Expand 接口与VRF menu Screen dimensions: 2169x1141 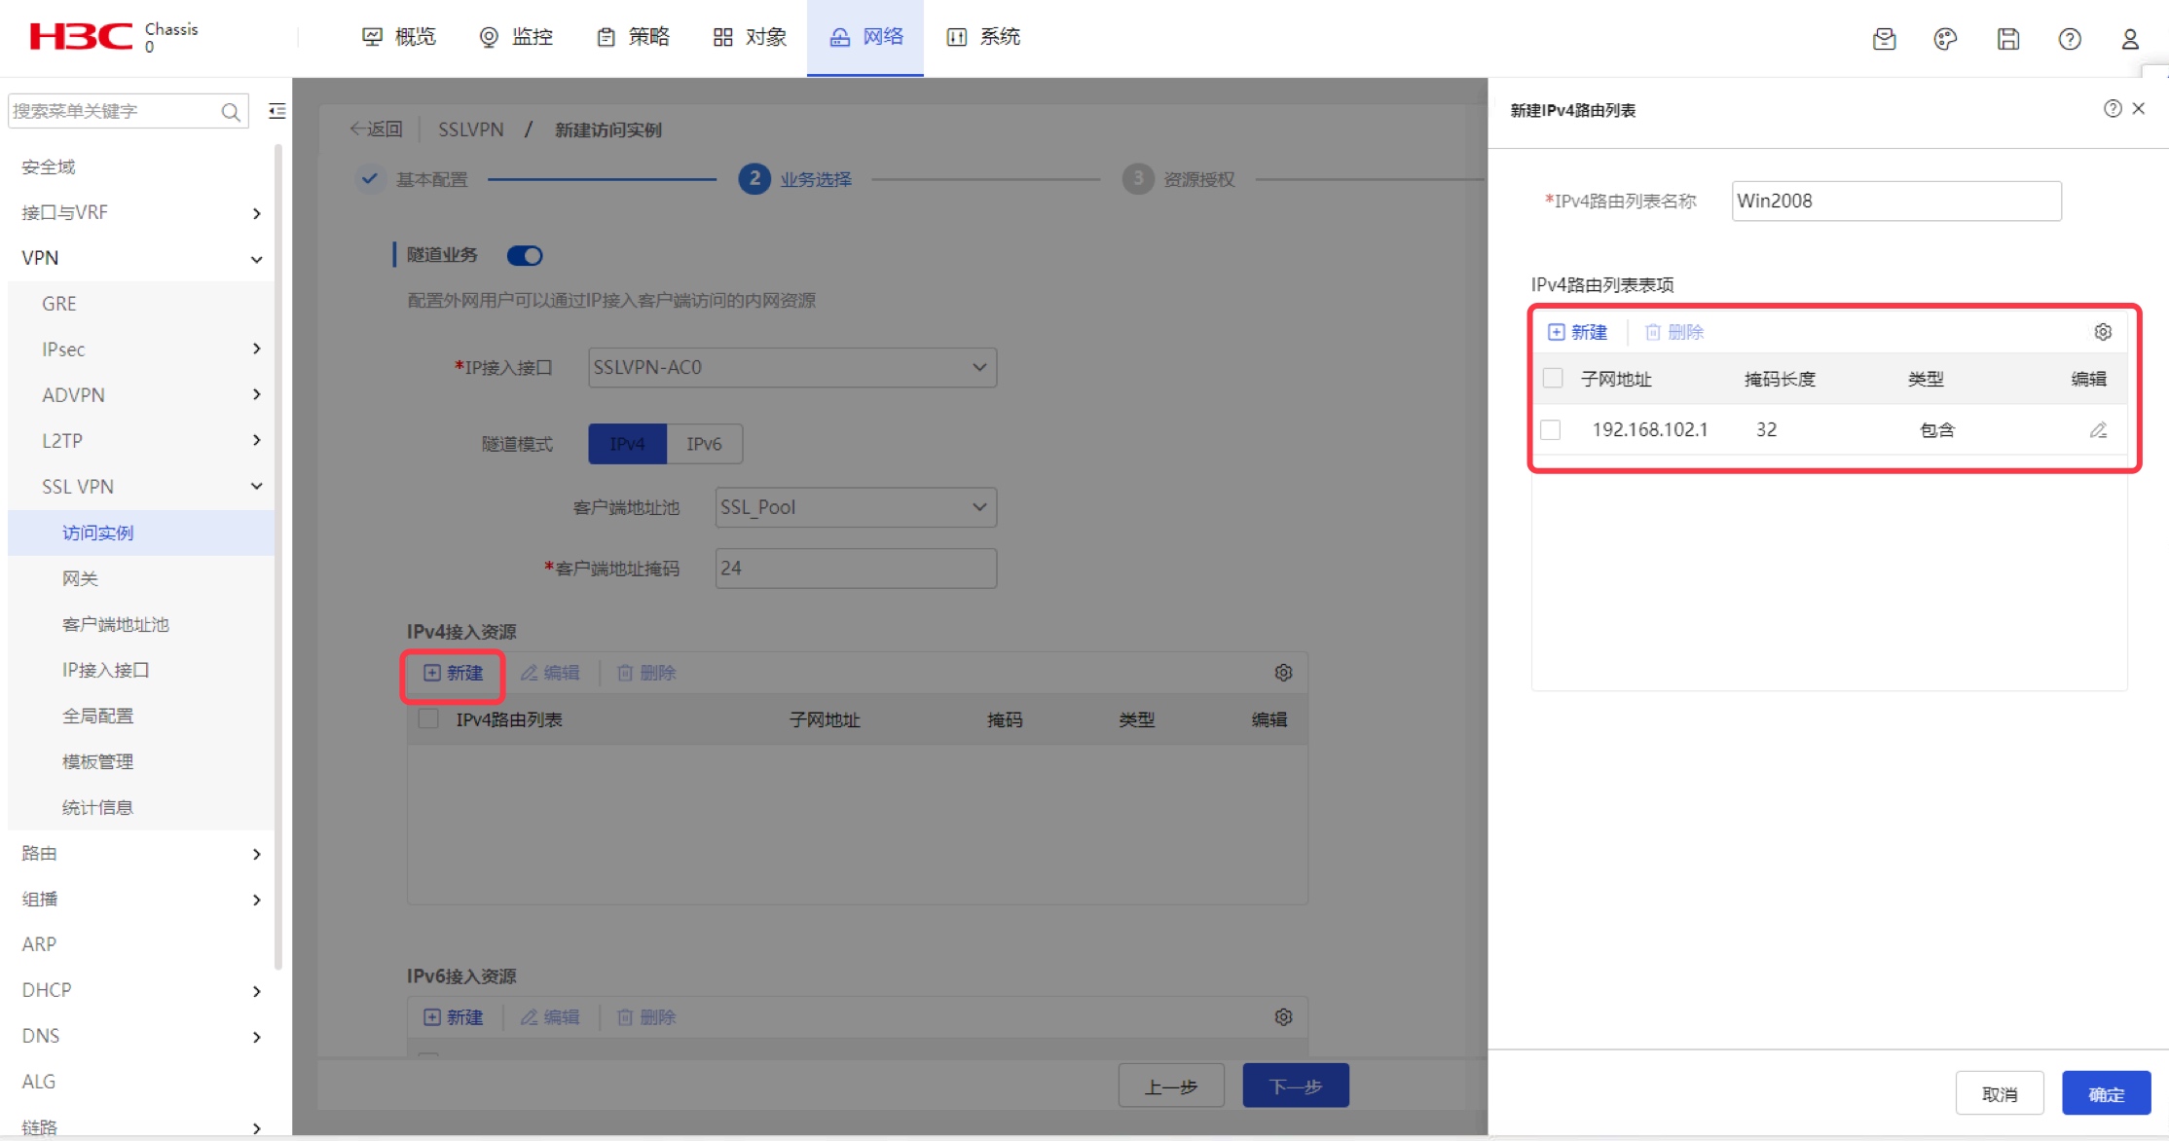pos(141,212)
